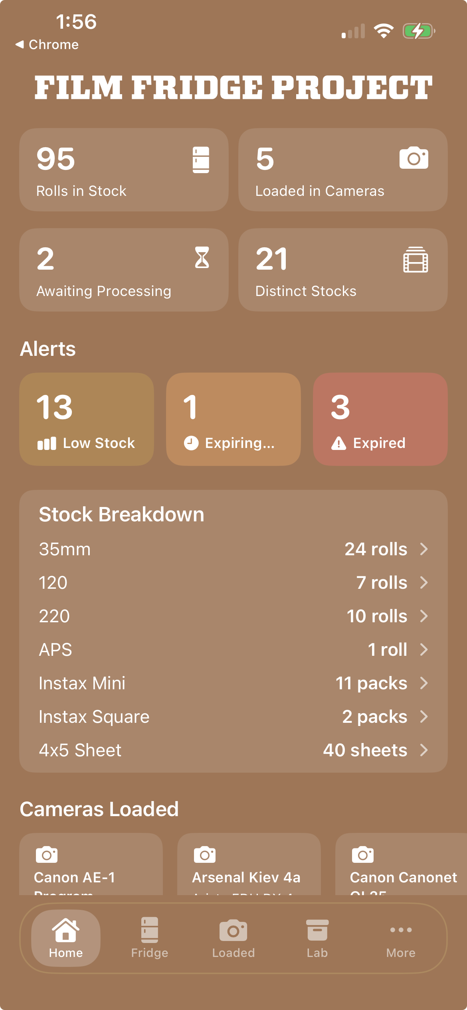This screenshot has height=1010, width=467.
Task: Open the 4x5 Sheet chevron
Action: (x=424, y=750)
